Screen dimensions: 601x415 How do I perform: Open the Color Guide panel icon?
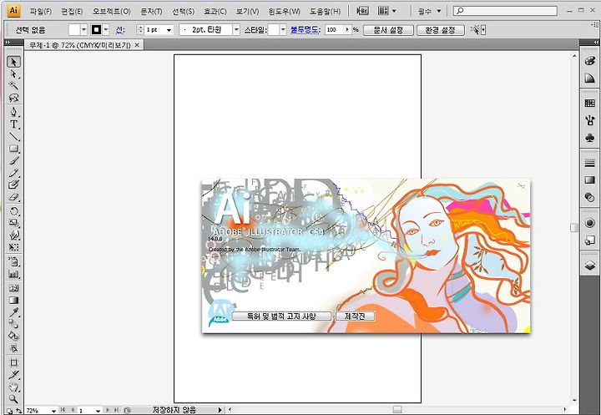(590, 78)
